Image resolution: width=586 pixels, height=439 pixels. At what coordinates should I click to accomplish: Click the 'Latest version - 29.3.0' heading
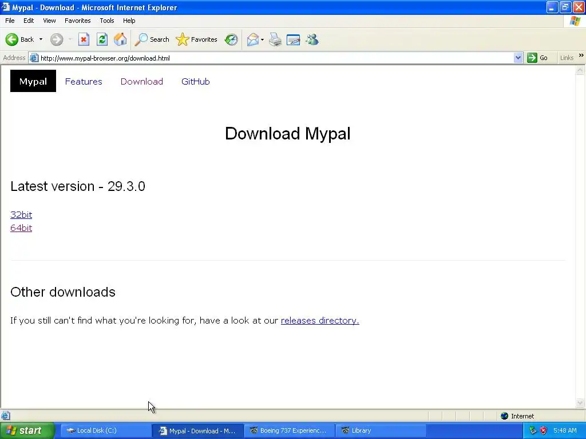78,186
